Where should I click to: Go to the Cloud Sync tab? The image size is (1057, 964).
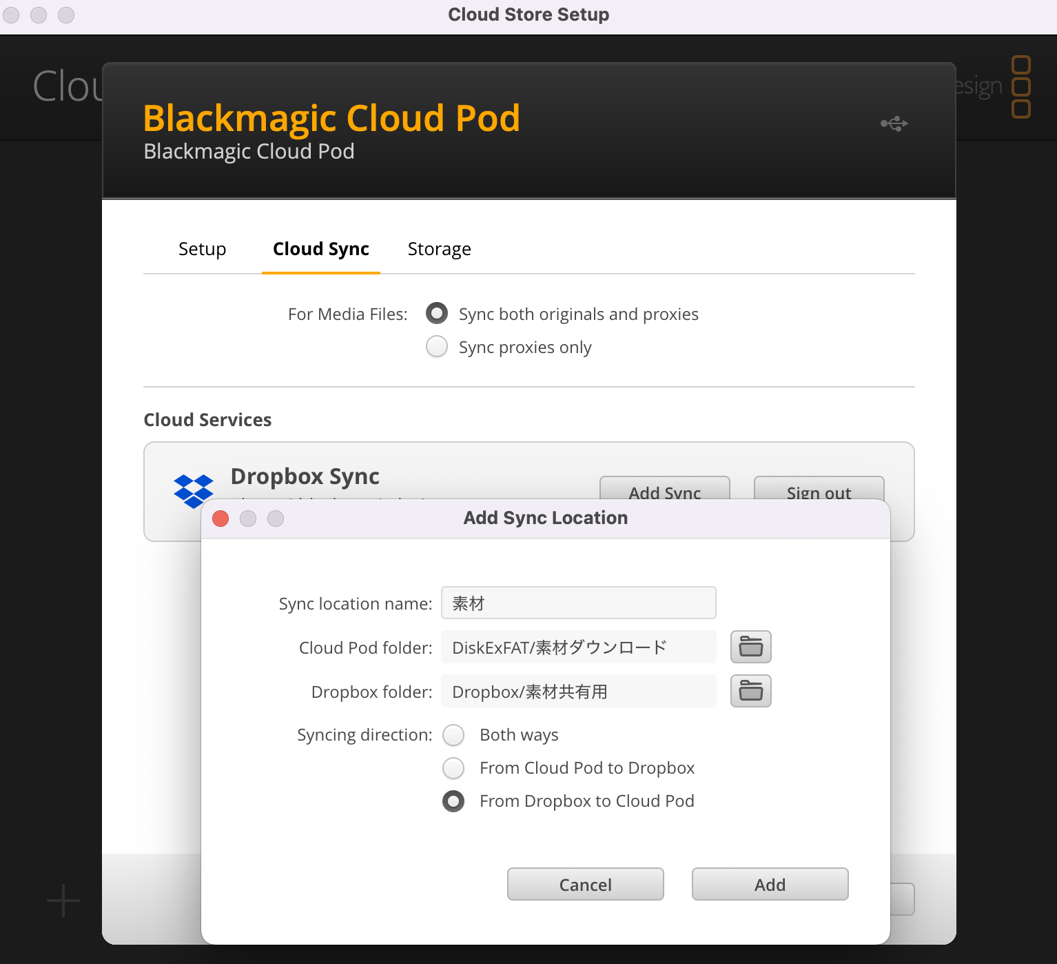click(321, 249)
